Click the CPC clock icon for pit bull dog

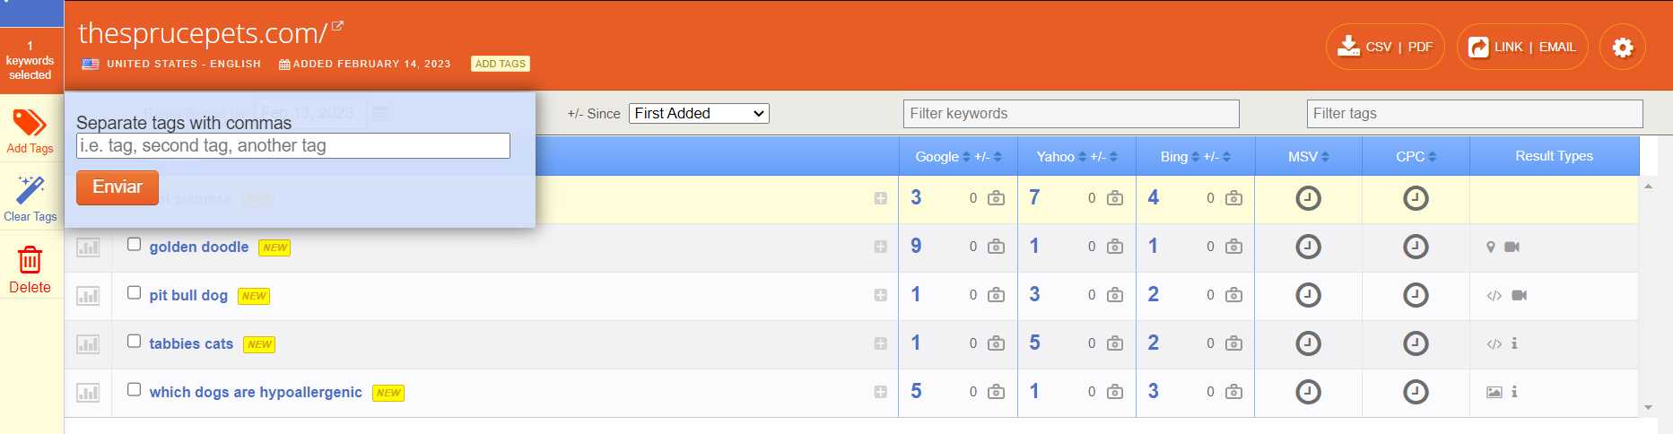coord(1416,295)
